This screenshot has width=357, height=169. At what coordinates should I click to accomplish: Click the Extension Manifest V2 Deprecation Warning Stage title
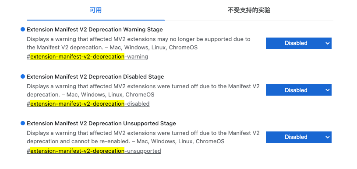point(95,30)
